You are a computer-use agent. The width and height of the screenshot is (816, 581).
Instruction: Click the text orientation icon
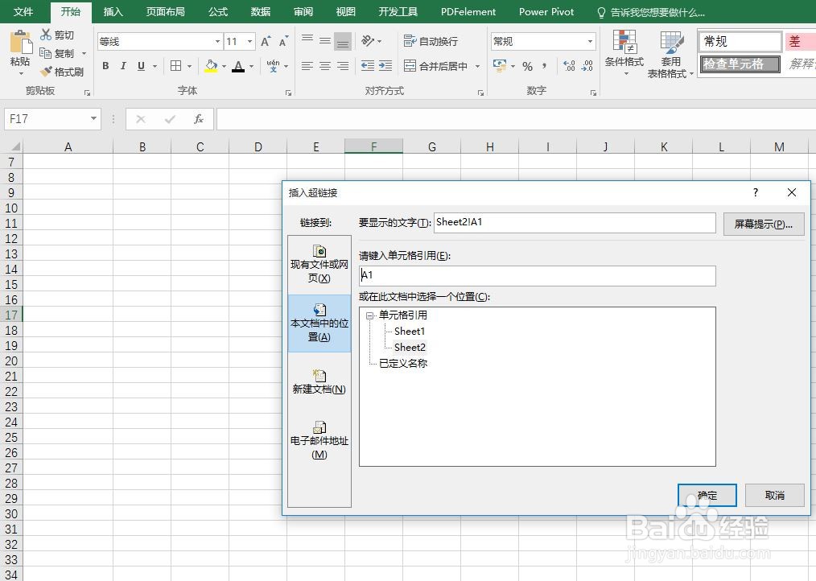(368, 40)
